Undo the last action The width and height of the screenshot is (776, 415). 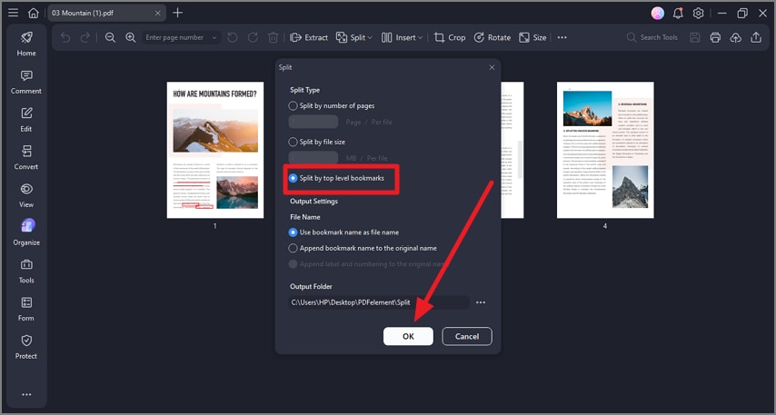pyautogui.click(x=65, y=37)
